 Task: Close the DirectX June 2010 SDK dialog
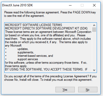point(94,5)
